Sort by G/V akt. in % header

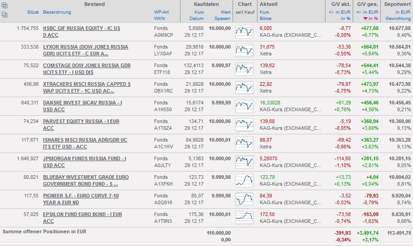[x=345, y=19]
